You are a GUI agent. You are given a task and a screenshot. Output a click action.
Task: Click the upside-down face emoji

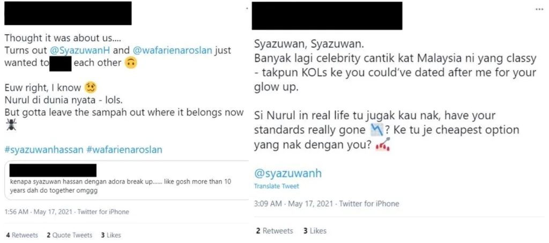point(131,63)
